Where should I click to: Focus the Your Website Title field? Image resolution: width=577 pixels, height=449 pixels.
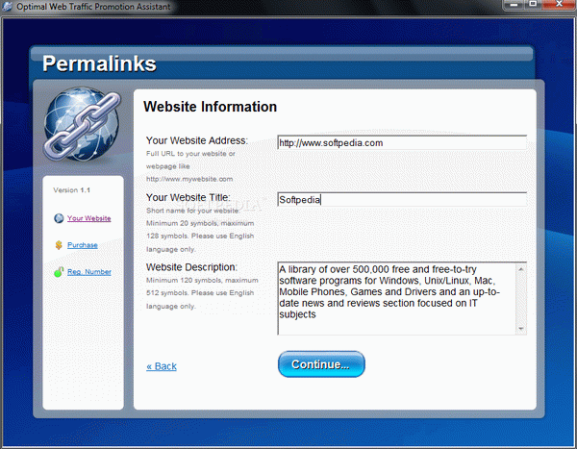402,199
